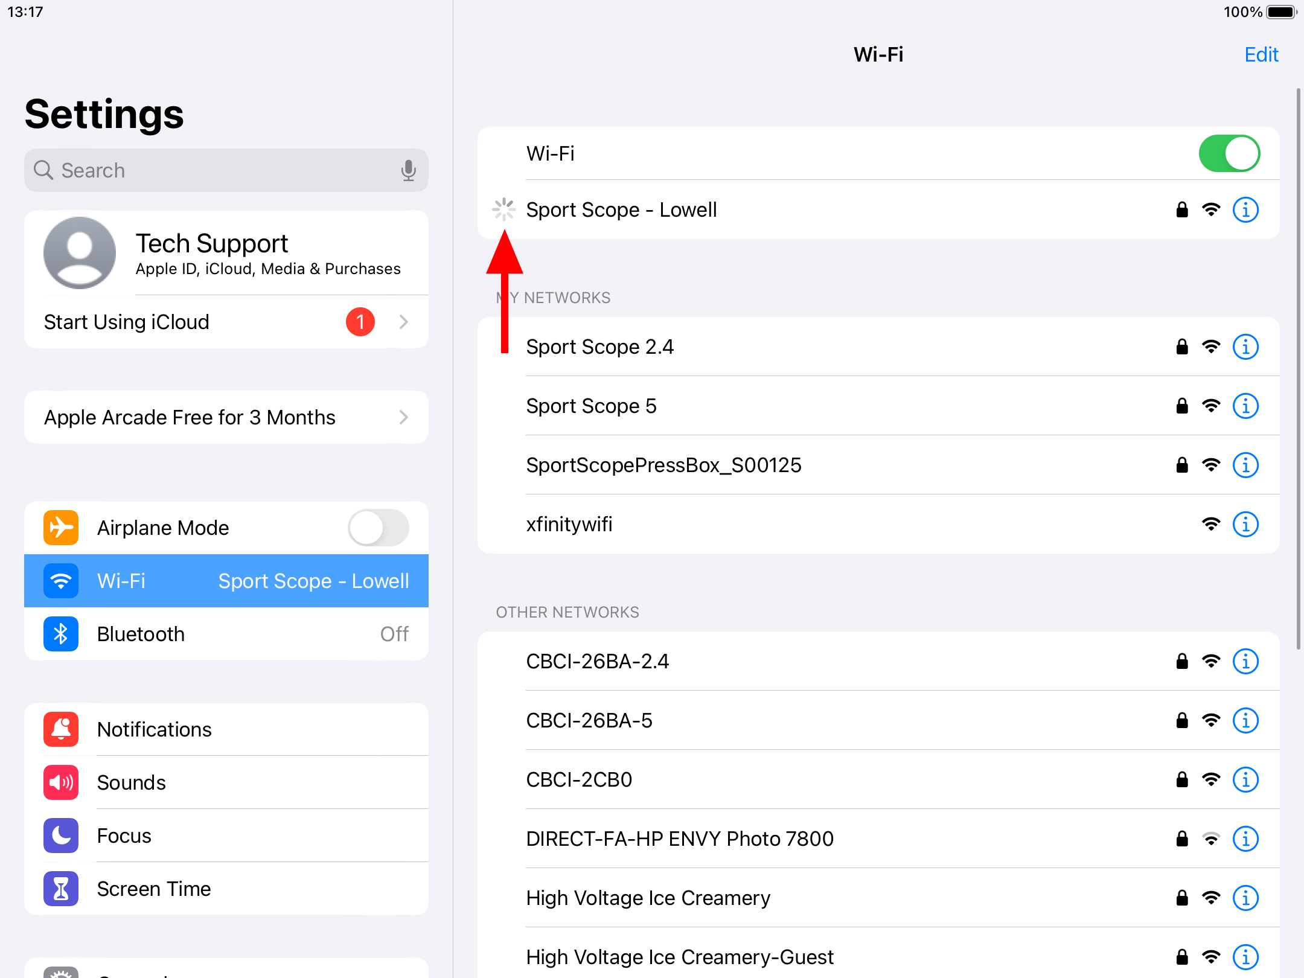Viewport: 1304px width, 978px height.
Task: Expand Start Using iCloud chevron
Action: coord(404,322)
